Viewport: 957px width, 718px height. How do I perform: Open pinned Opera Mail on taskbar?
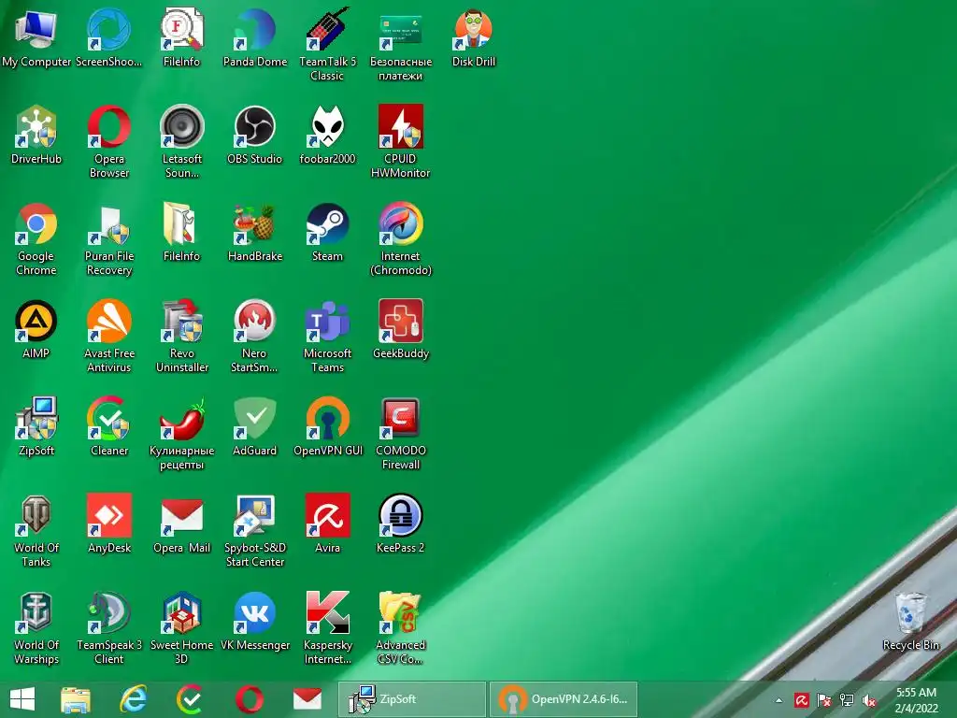coord(307,699)
